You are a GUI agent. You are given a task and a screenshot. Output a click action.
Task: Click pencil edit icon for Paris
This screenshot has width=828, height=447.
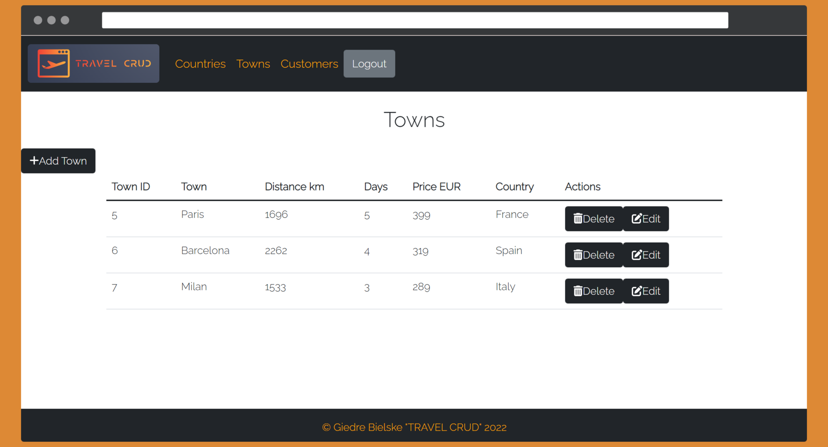[x=636, y=219]
